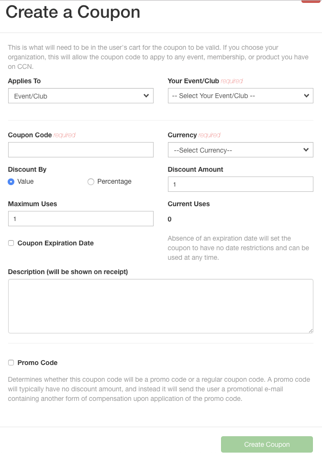322x453 pixels.
Task: Click the red close button at top
Action: pos(311,1)
